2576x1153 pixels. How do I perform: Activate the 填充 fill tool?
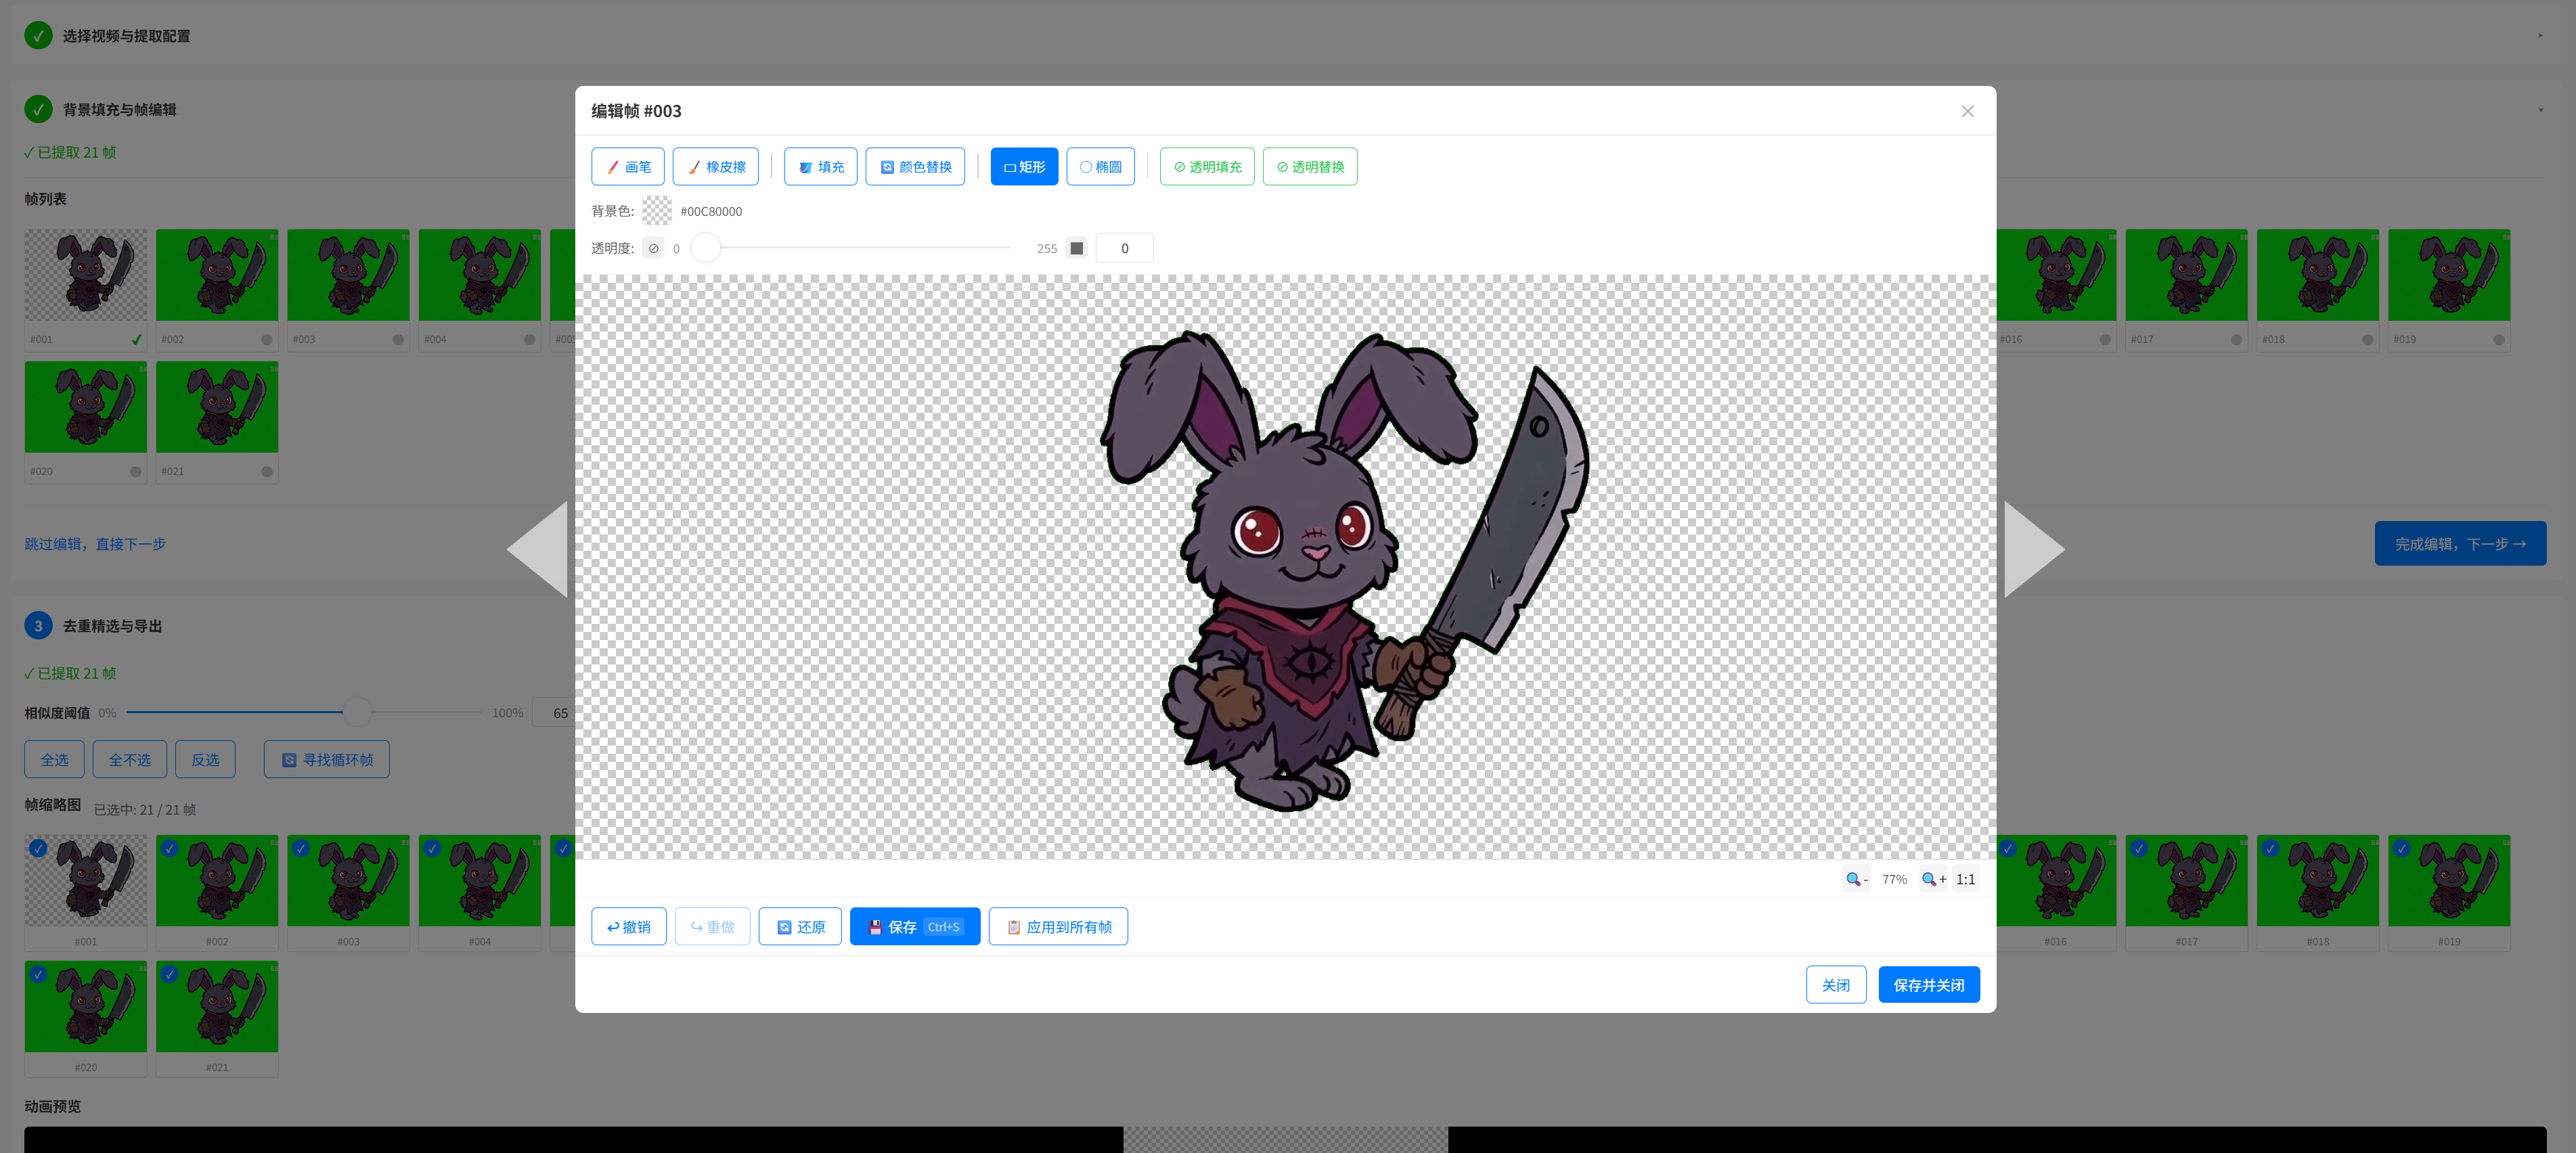(x=820, y=167)
